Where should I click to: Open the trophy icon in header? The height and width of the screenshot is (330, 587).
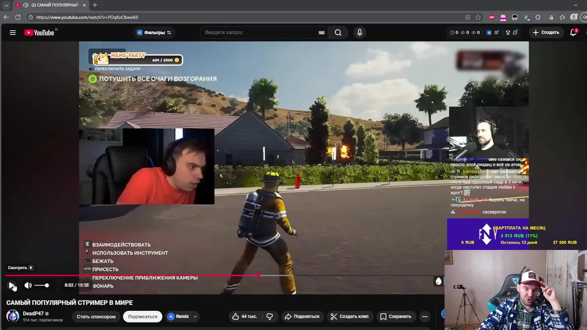(x=508, y=33)
